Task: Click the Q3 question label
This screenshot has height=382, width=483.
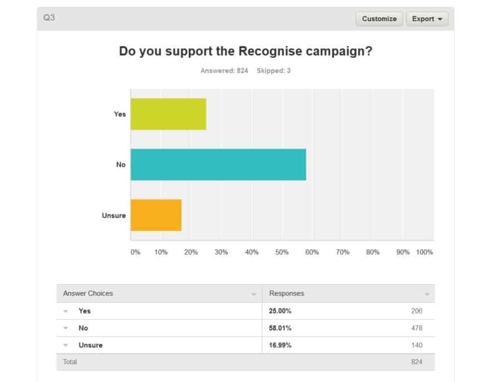Action: coord(49,18)
